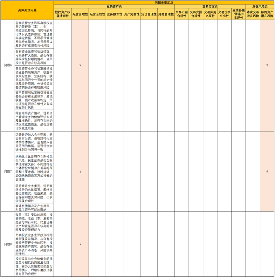275x277 pixels.
Task: Click 问题7 checkmark under 标的资产潜在风险
Action: 267,171
